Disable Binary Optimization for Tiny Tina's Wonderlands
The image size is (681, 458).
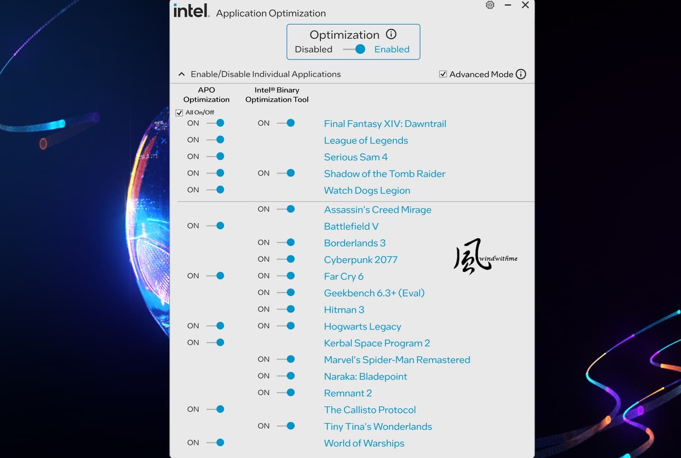click(286, 426)
